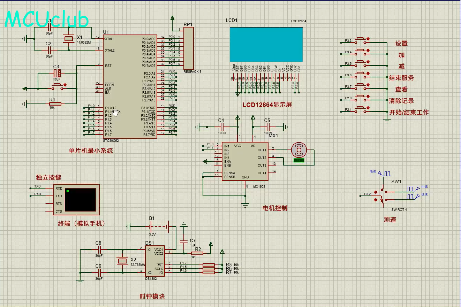Click the 终端（模拟手机） caption
The image size is (461, 307).
81,223
